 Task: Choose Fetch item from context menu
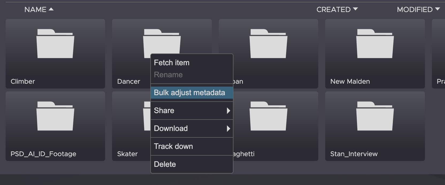172,63
